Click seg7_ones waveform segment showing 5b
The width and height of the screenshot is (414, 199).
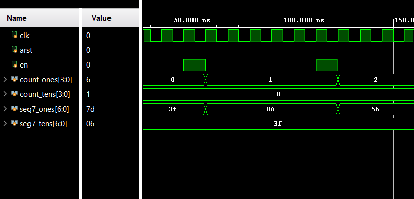pos(376,109)
